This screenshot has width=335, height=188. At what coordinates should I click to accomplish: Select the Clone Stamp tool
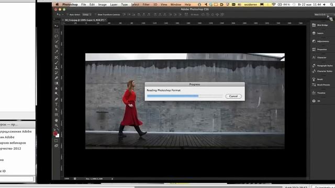[x=57, y=68]
